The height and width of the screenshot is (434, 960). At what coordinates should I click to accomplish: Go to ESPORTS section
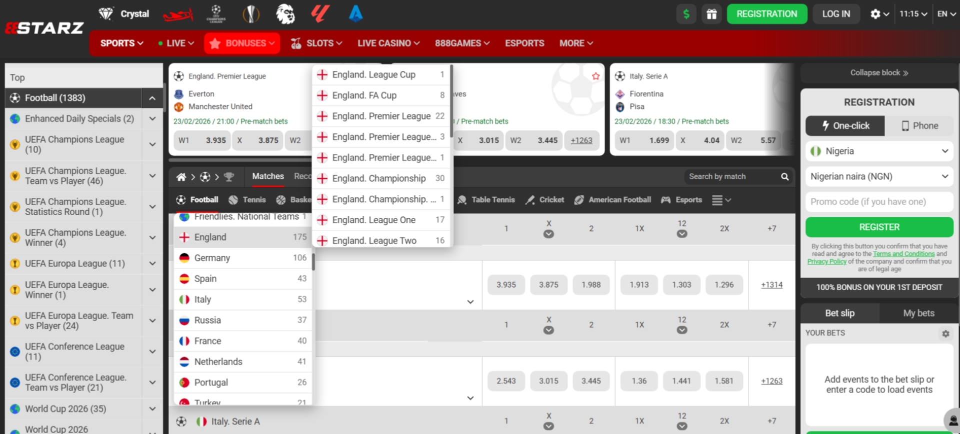pyautogui.click(x=524, y=43)
